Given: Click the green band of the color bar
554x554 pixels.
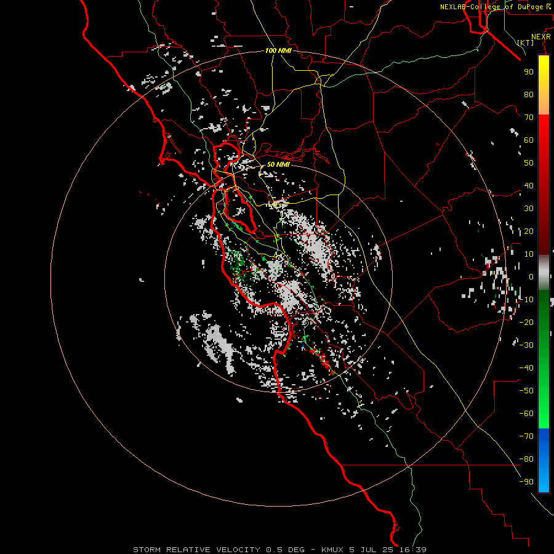Looking at the screenshot, I should click(x=544, y=359).
